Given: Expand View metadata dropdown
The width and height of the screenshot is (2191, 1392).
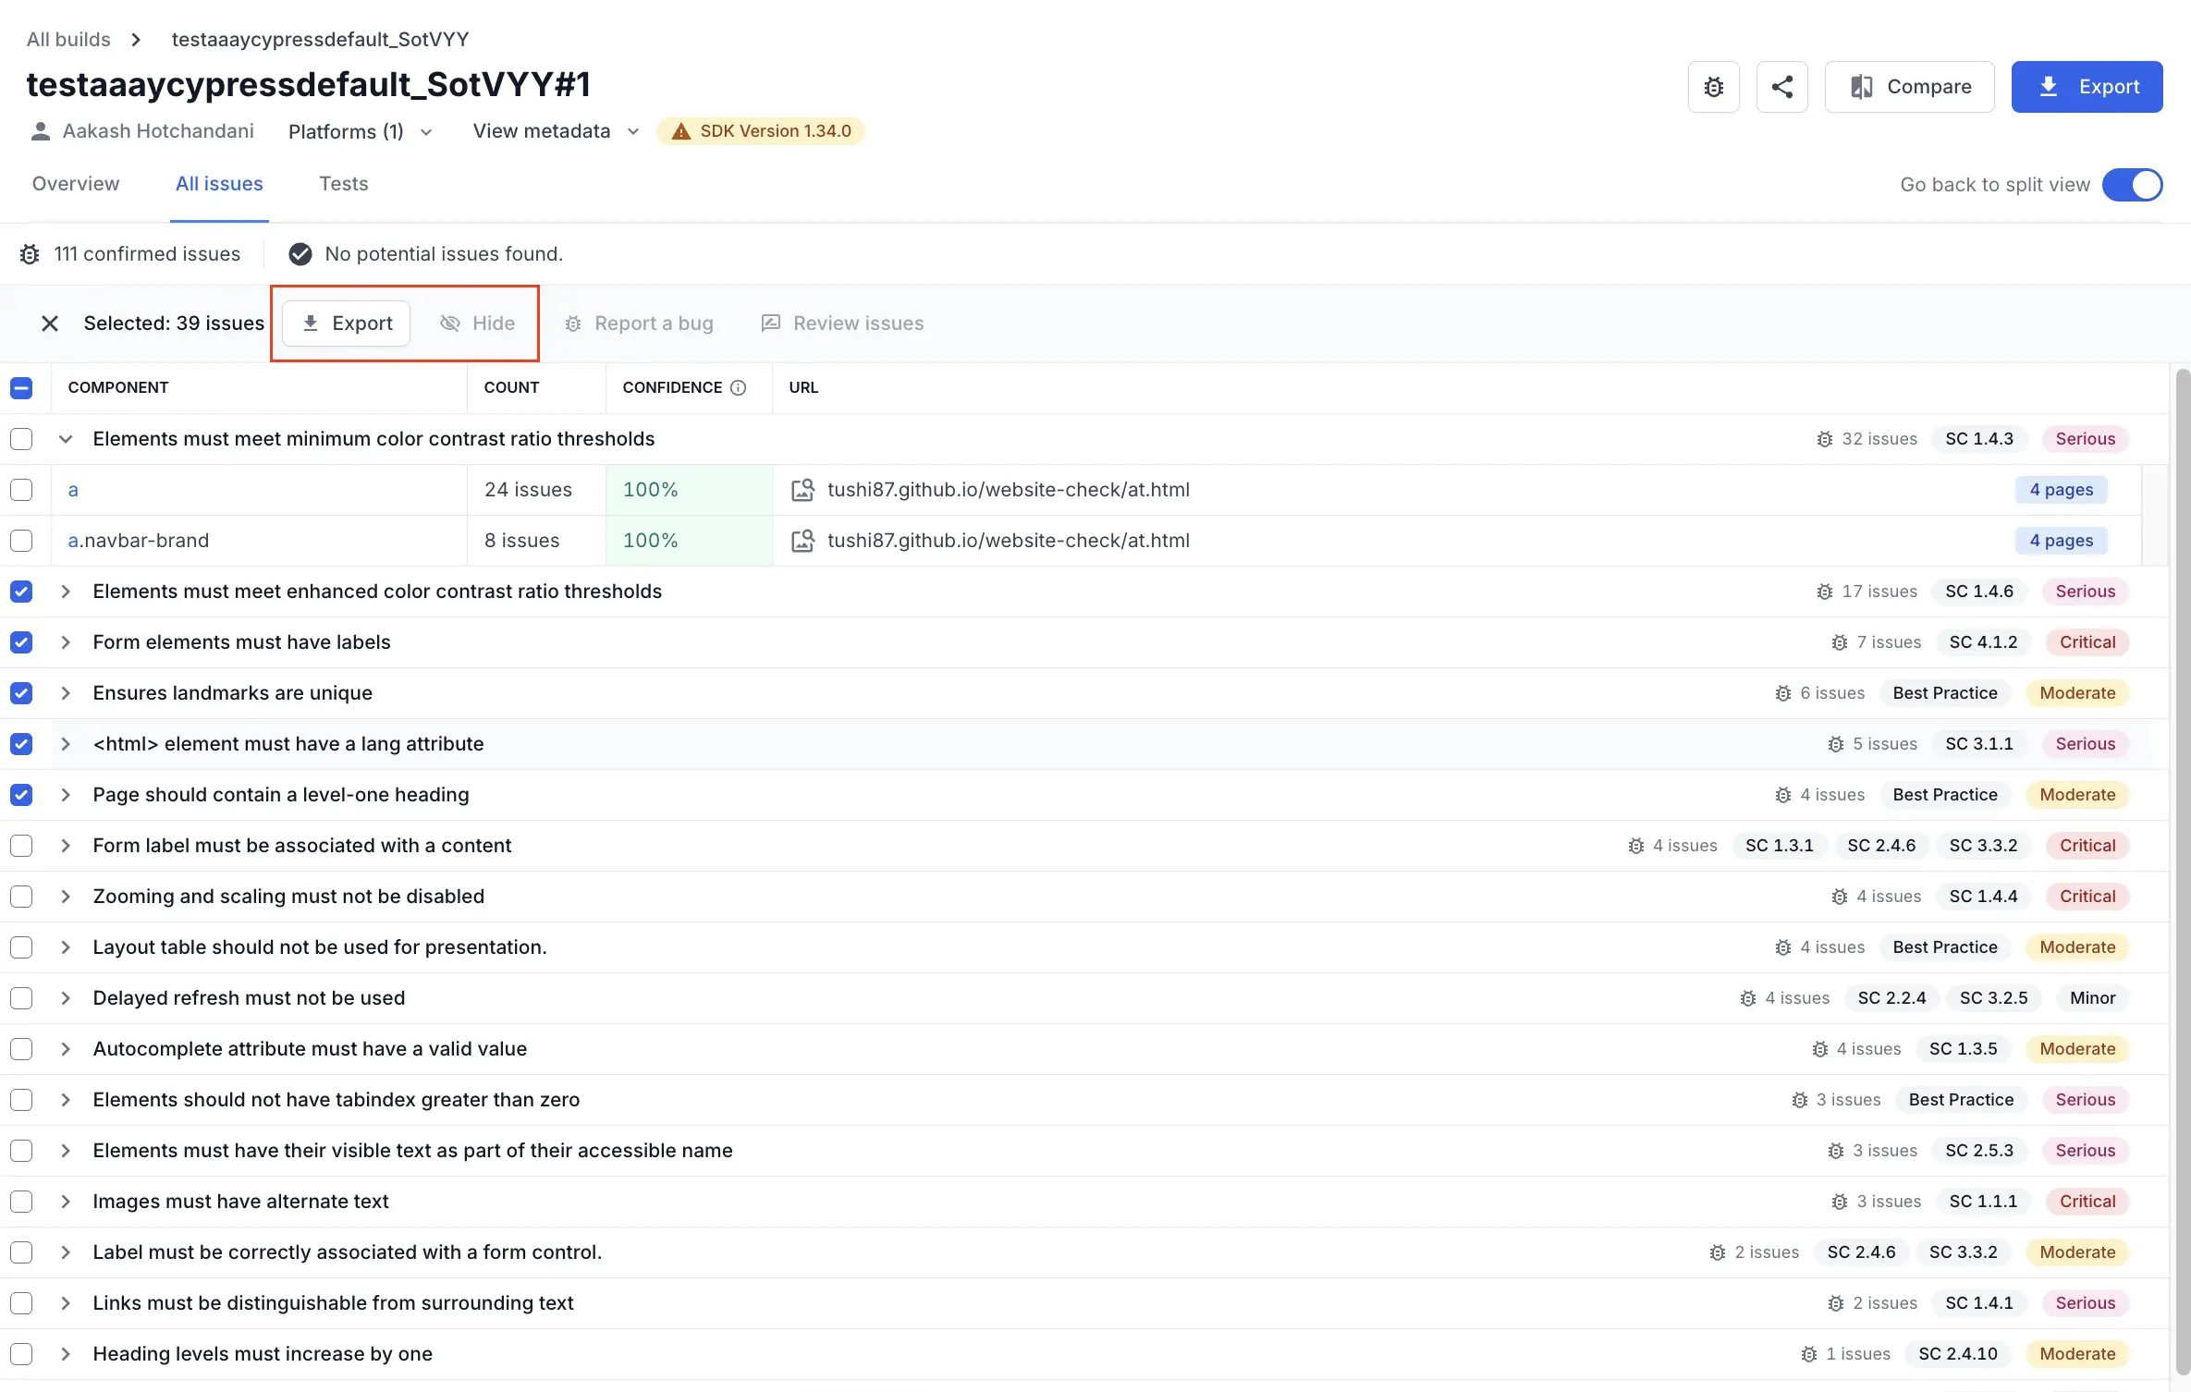Looking at the screenshot, I should click(x=556, y=131).
